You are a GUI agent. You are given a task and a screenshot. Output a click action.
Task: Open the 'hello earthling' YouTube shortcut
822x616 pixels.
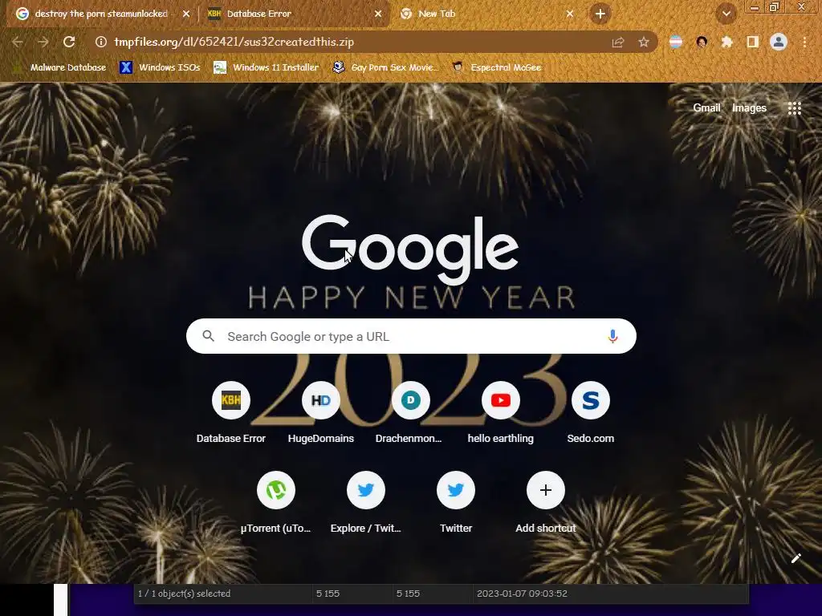click(501, 413)
